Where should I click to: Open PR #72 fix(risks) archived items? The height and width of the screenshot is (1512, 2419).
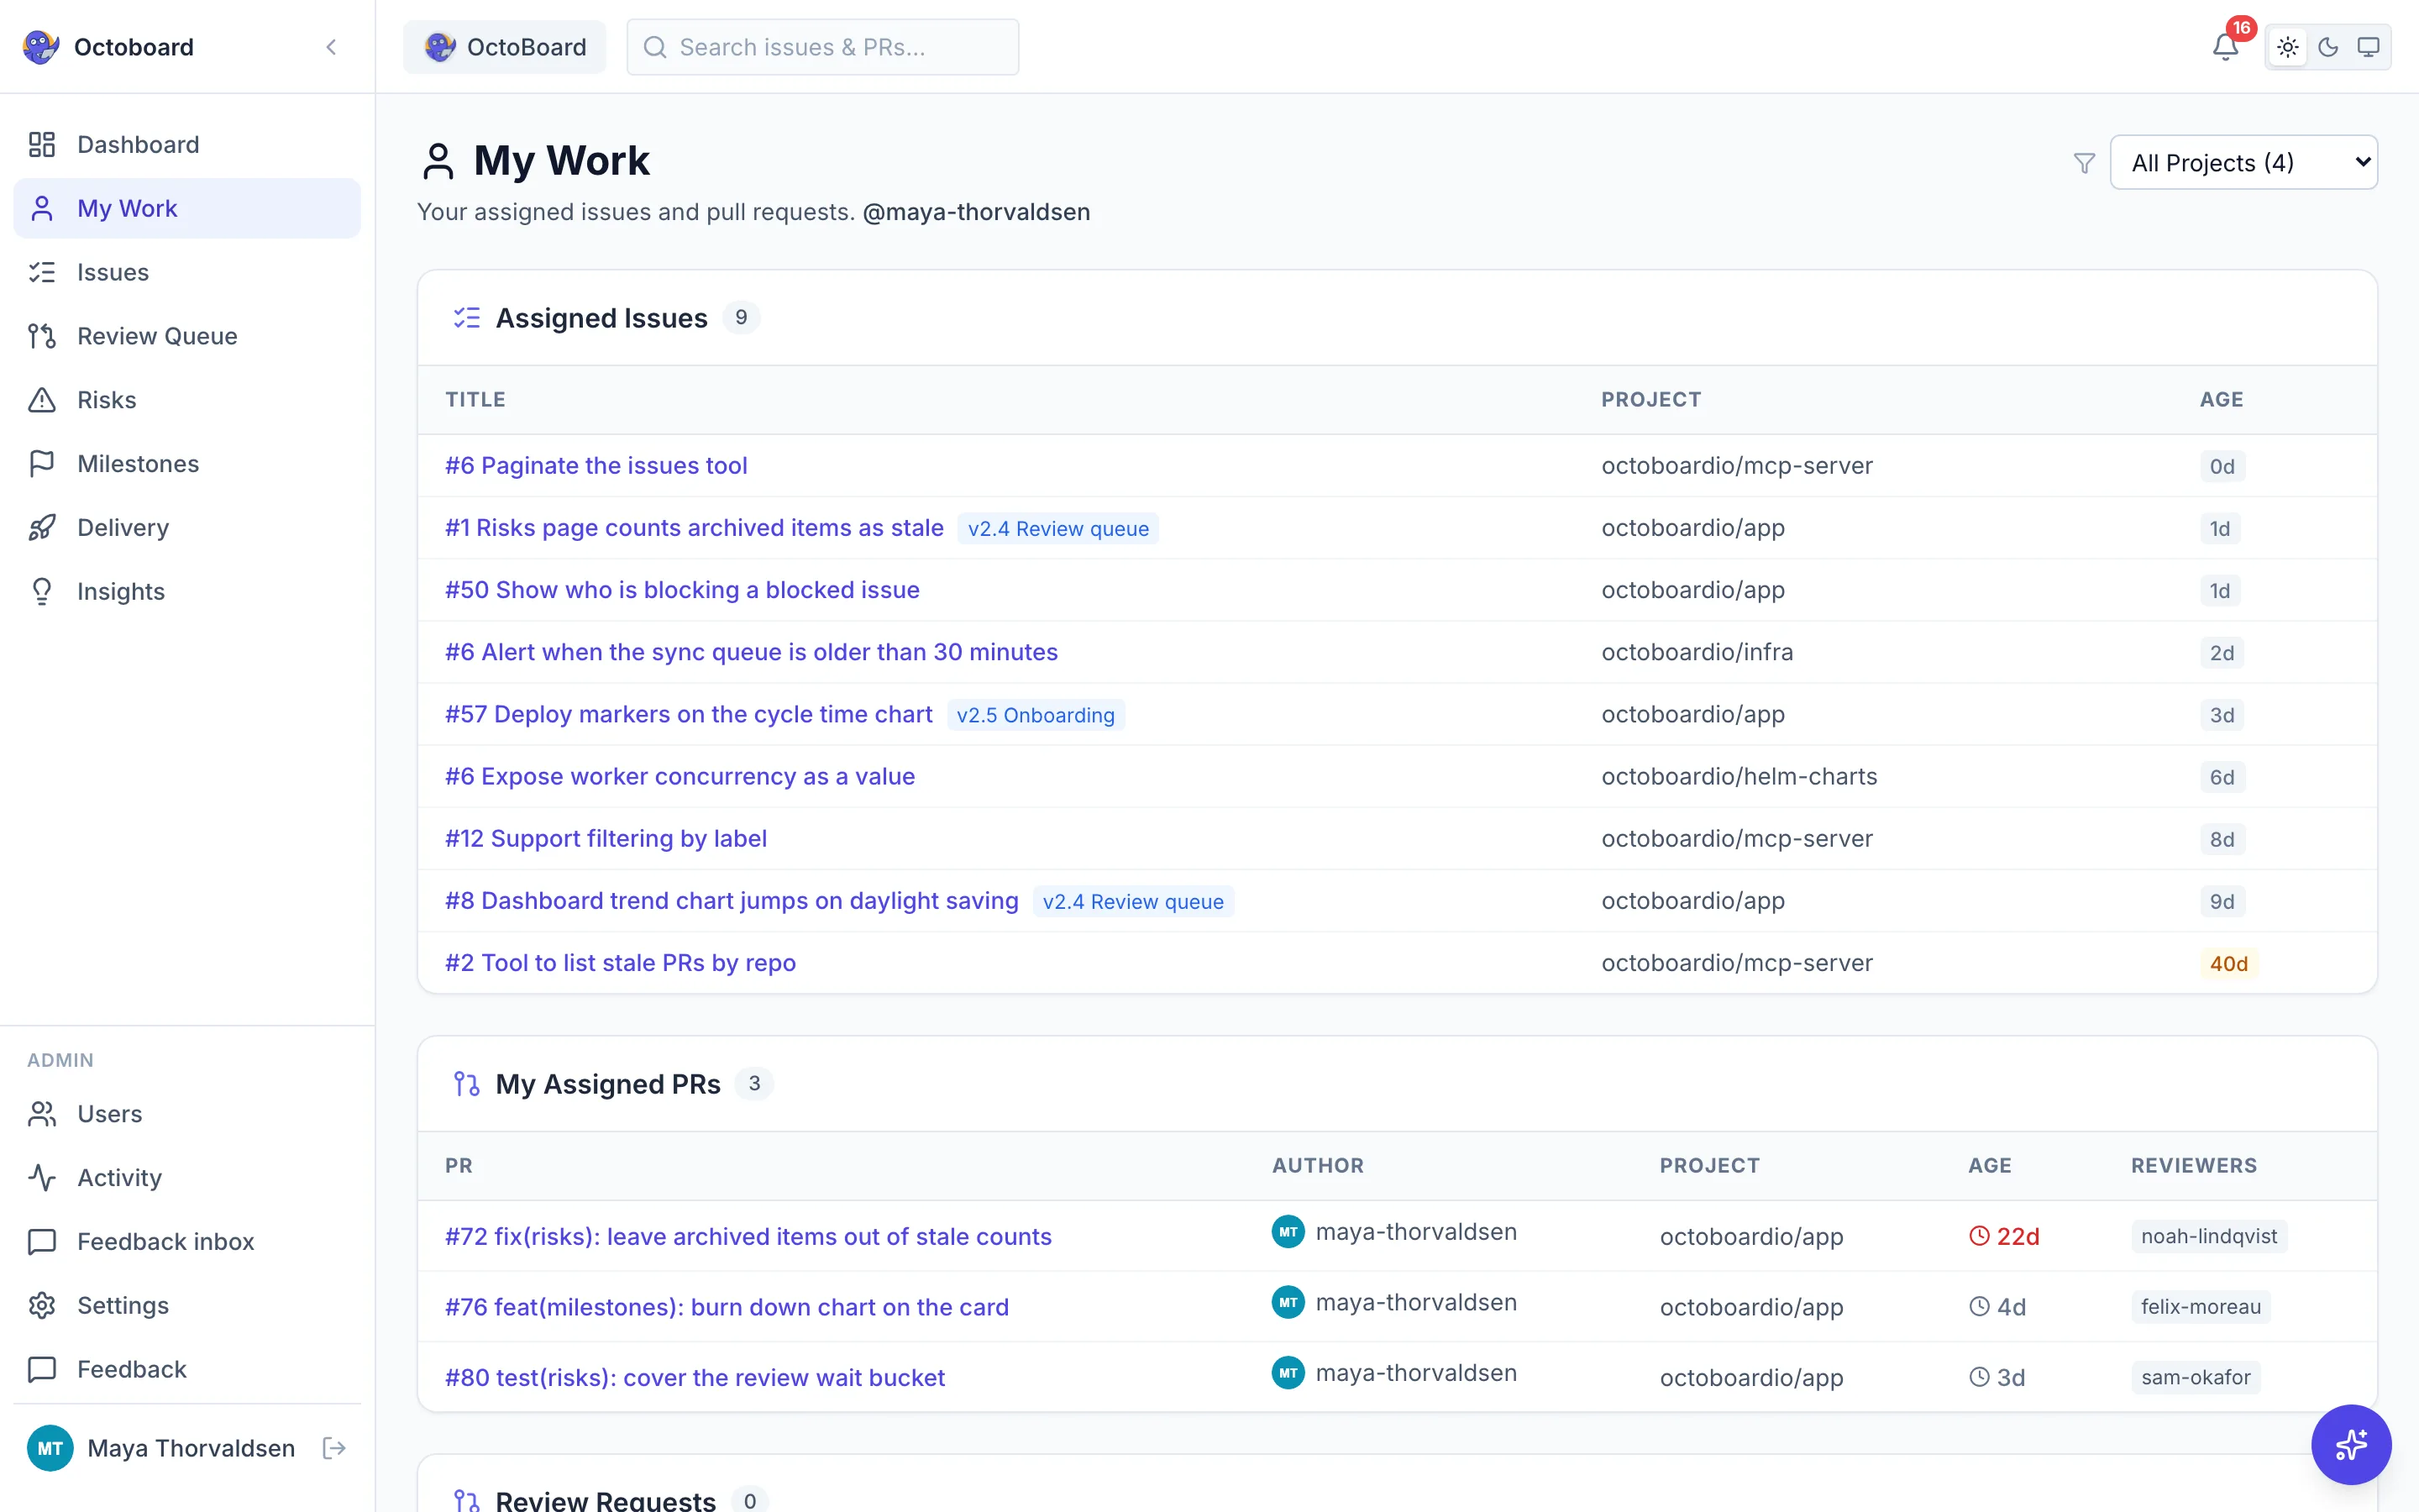pyautogui.click(x=748, y=1237)
